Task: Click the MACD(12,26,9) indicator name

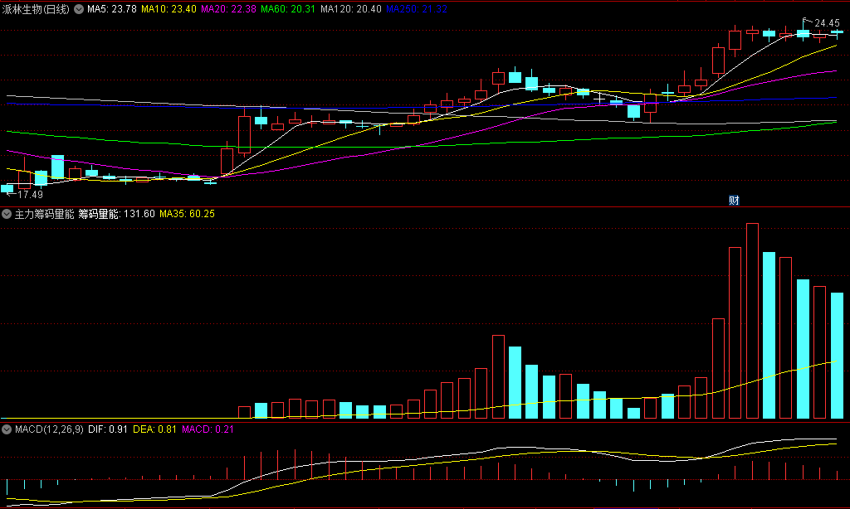Action: coord(49,429)
